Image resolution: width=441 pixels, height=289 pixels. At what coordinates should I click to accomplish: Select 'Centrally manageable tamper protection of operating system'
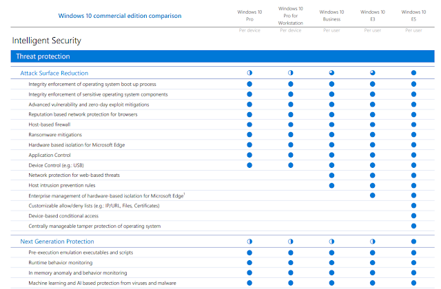95,226
